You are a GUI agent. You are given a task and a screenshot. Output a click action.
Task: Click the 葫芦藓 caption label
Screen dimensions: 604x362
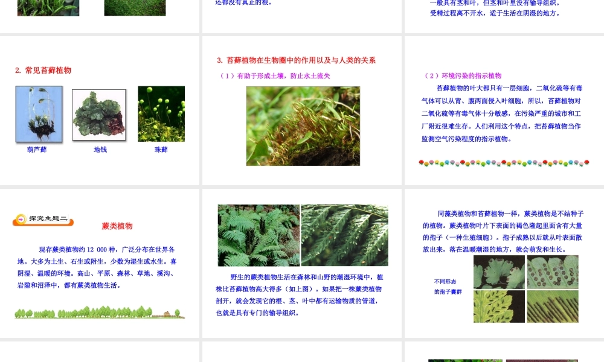point(37,150)
